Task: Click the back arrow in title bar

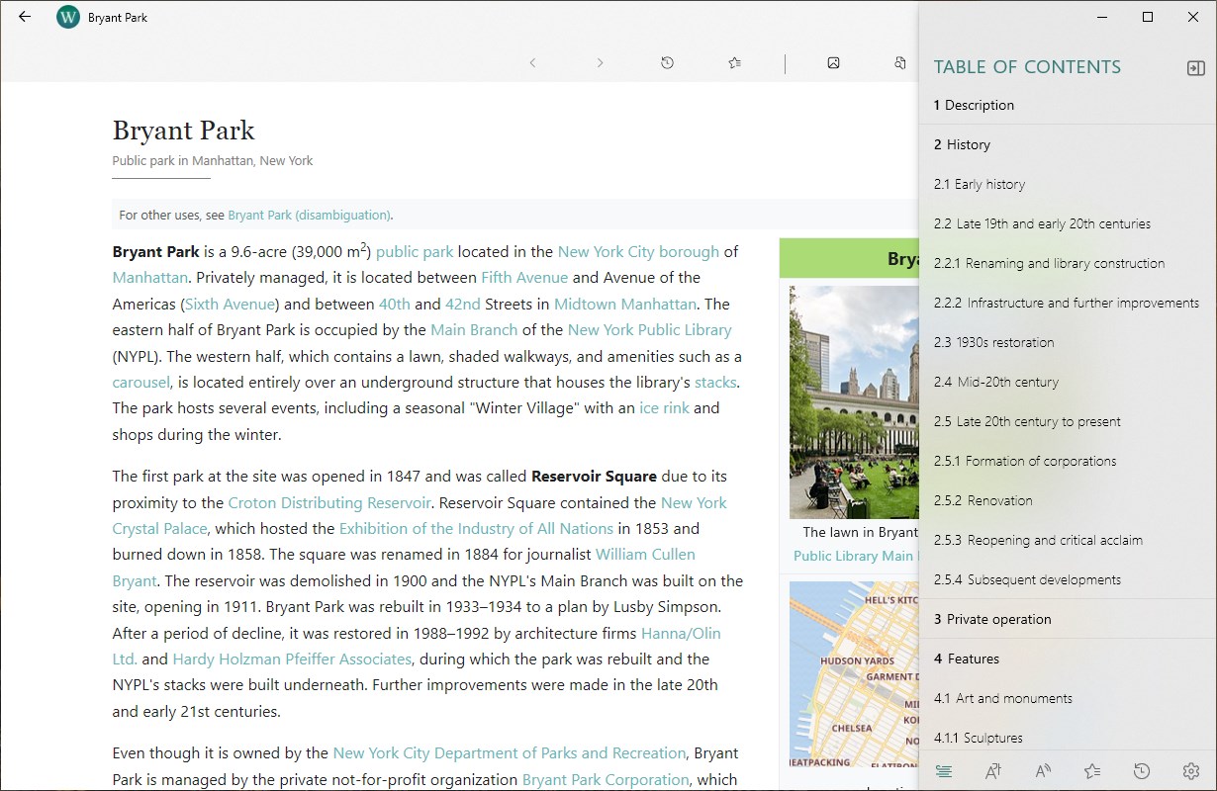Action: [25, 17]
